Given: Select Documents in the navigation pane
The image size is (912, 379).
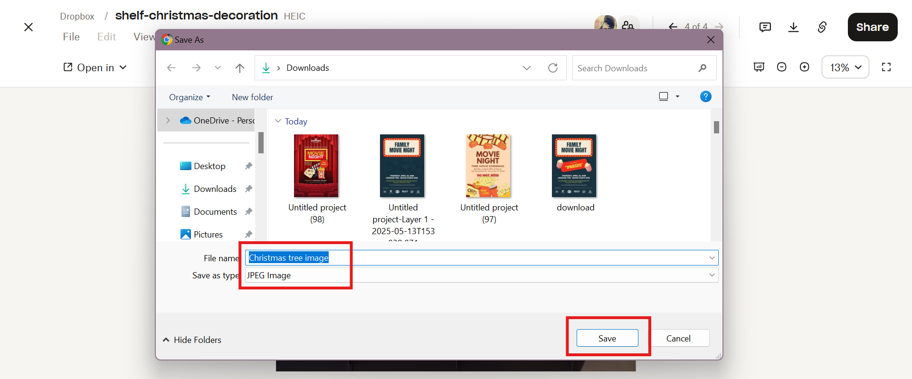Looking at the screenshot, I should coord(209,212).
